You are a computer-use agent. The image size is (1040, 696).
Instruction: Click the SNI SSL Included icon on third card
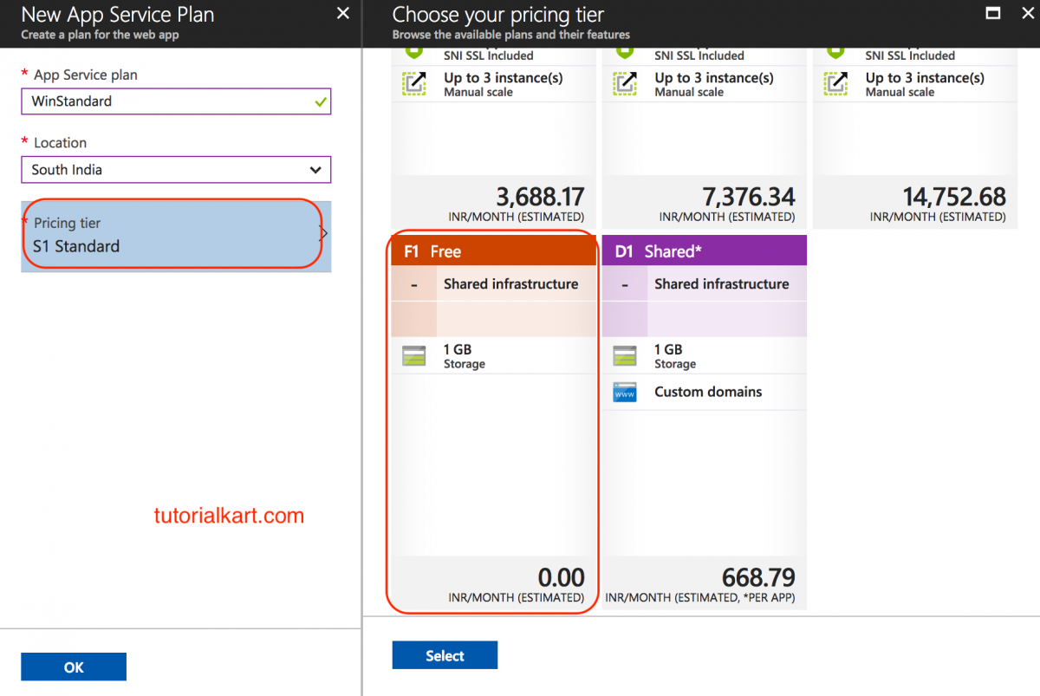tap(835, 52)
